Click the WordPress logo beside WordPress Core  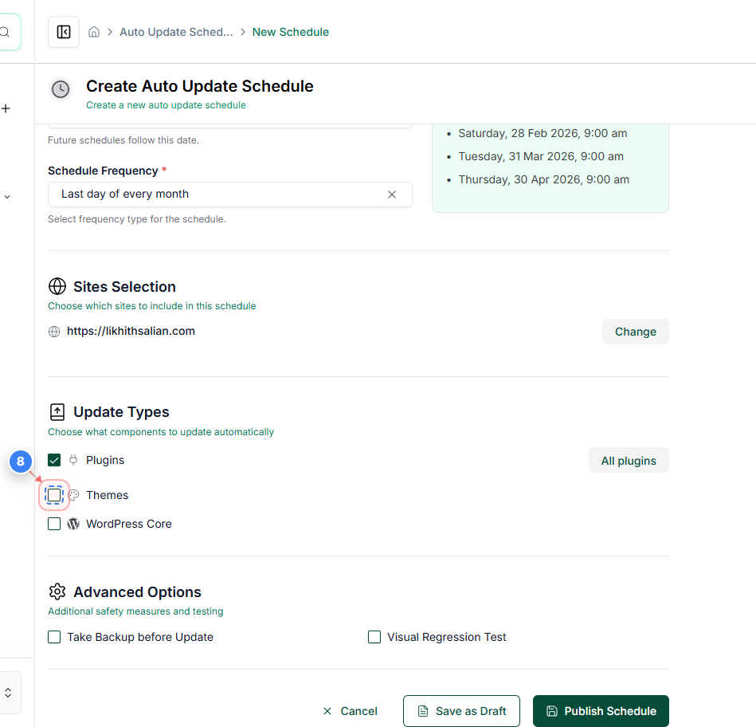click(x=73, y=524)
